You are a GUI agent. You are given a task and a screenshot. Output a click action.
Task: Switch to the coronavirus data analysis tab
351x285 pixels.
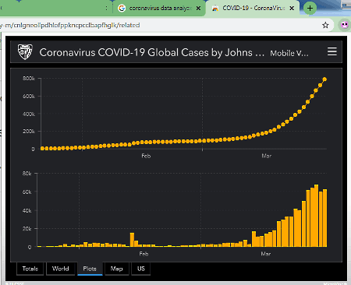(159, 9)
